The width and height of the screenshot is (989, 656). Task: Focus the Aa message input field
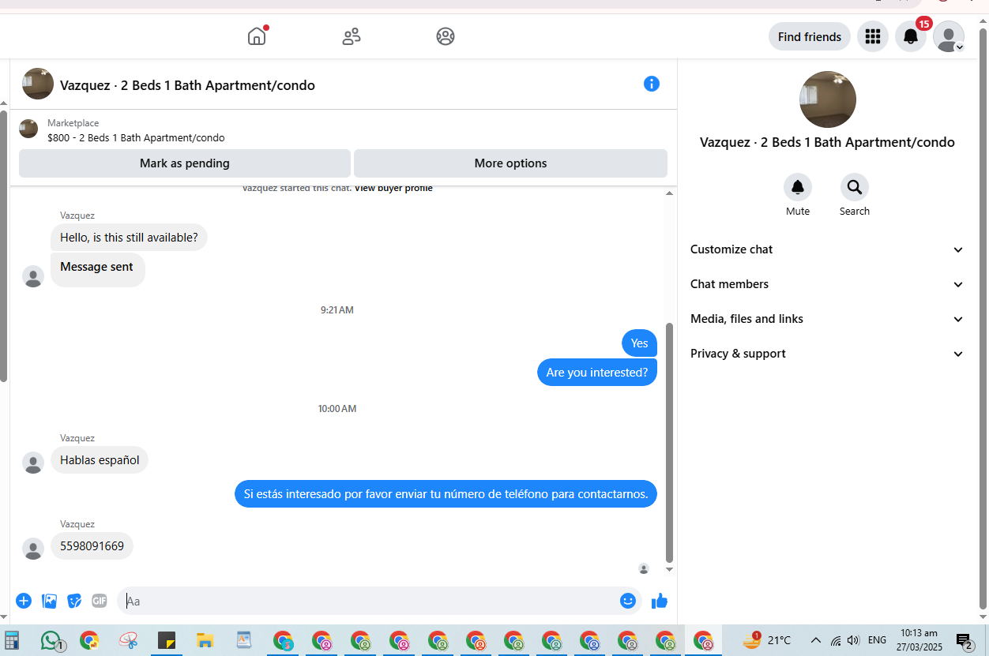(x=367, y=601)
